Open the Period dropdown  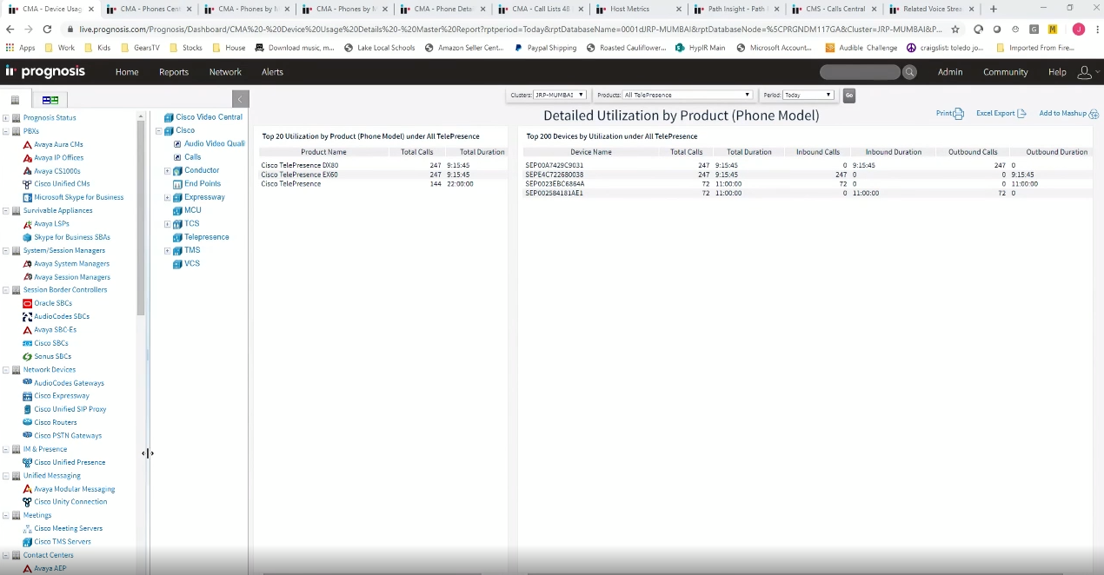808,95
